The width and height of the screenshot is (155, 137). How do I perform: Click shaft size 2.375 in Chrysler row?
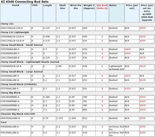point(60,118)
